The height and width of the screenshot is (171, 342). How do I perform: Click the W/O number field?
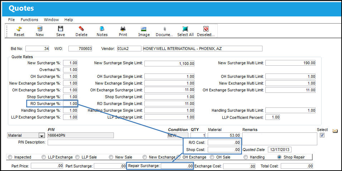click(x=80, y=49)
